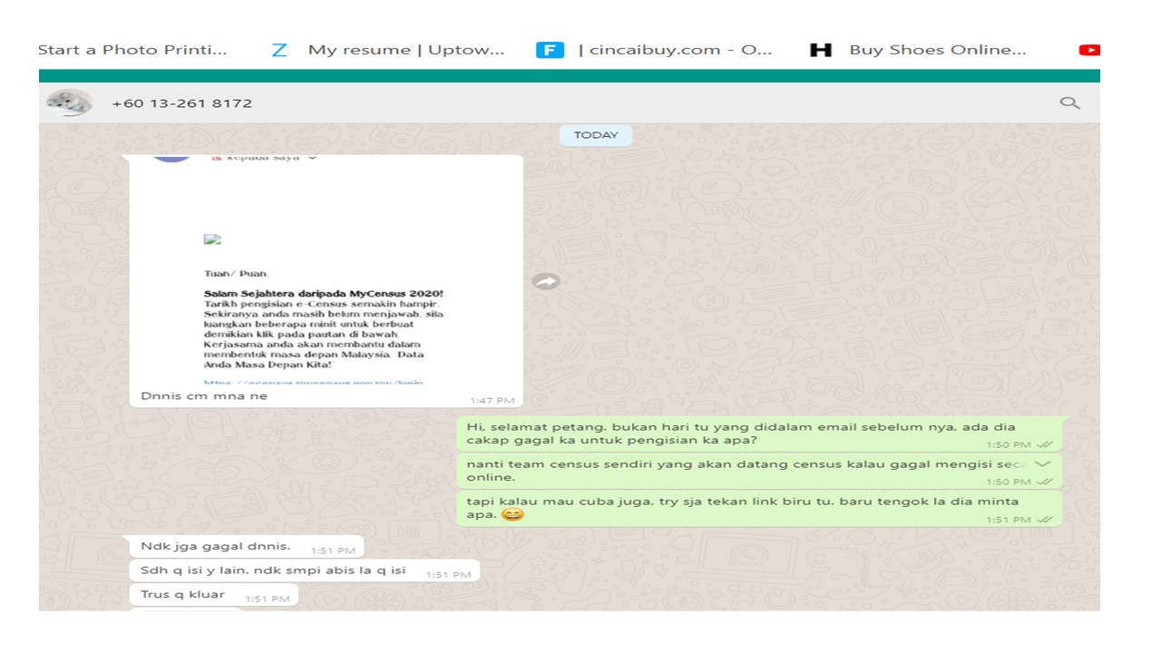Open the 'cincaibuy.com' bookmark label
The image size is (1161, 653).
675,51
